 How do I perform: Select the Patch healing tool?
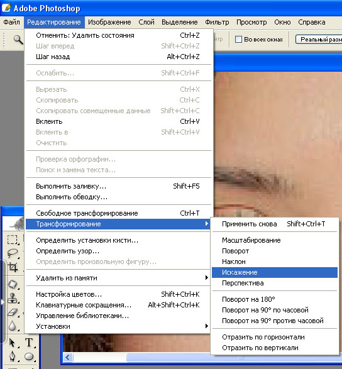click(12, 284)
